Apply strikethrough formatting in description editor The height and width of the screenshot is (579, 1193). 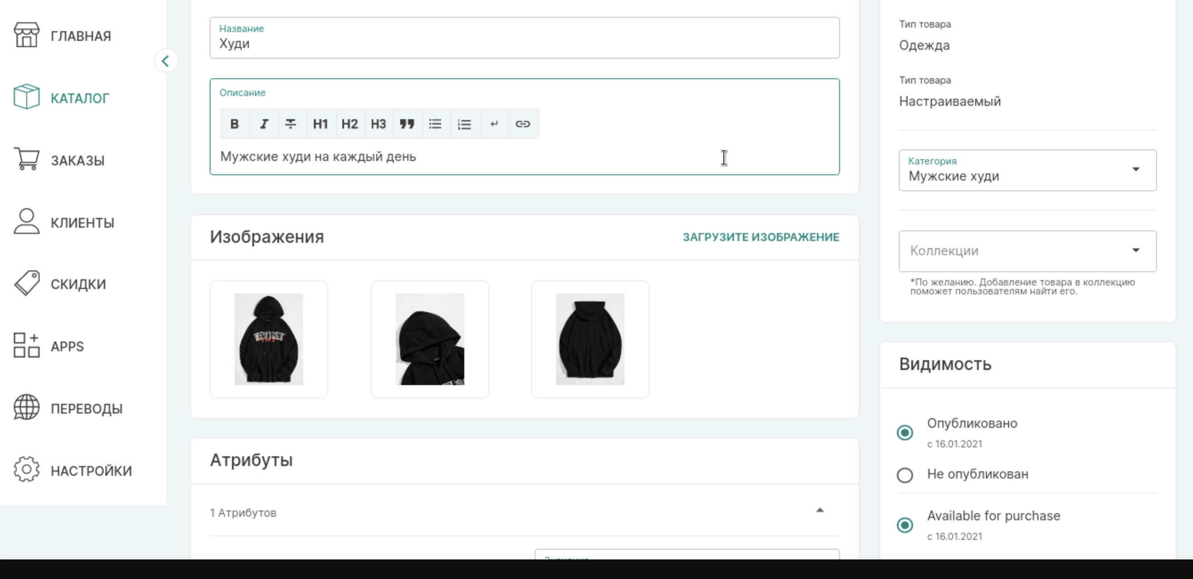[291, 124]
